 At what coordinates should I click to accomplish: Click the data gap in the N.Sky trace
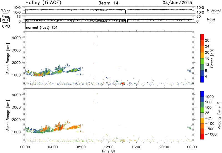[x=126, y=11]
